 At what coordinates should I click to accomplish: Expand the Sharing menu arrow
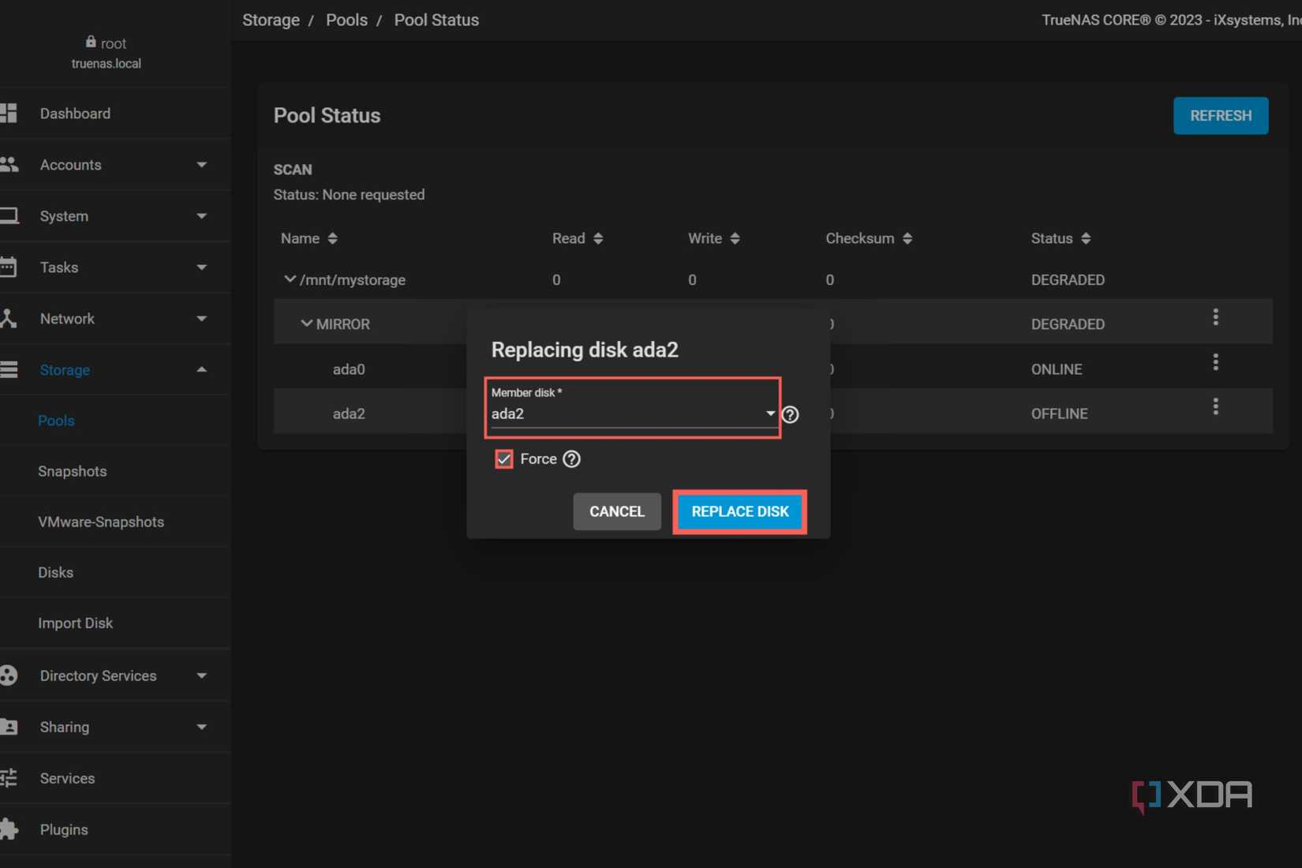202,728
